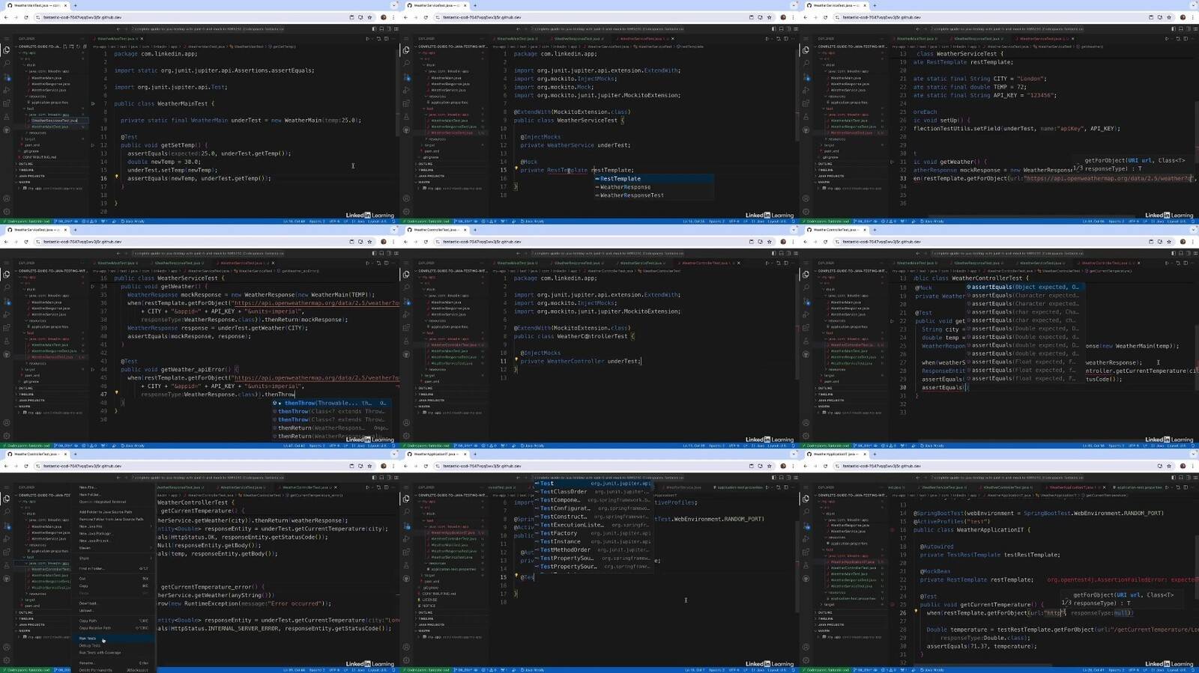Open the settings gear in bottom-left editor
Screen dimensions: 1199x673
[7, 661]
